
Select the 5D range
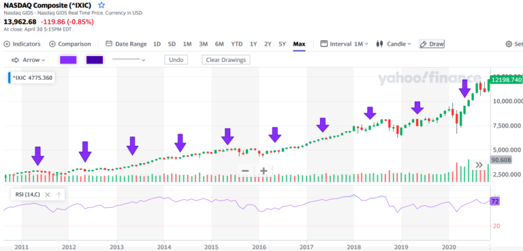point(172,44)
